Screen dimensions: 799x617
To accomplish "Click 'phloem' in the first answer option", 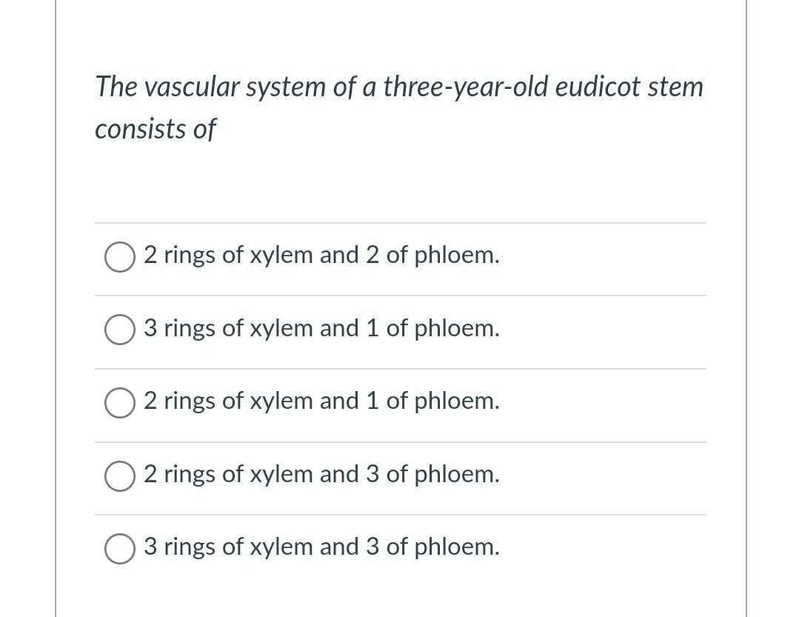I will [457, 256].
